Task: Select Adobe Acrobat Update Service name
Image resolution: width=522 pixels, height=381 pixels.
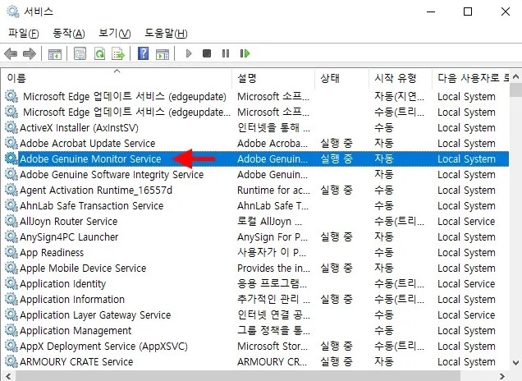Action: (x=88, y=143)
